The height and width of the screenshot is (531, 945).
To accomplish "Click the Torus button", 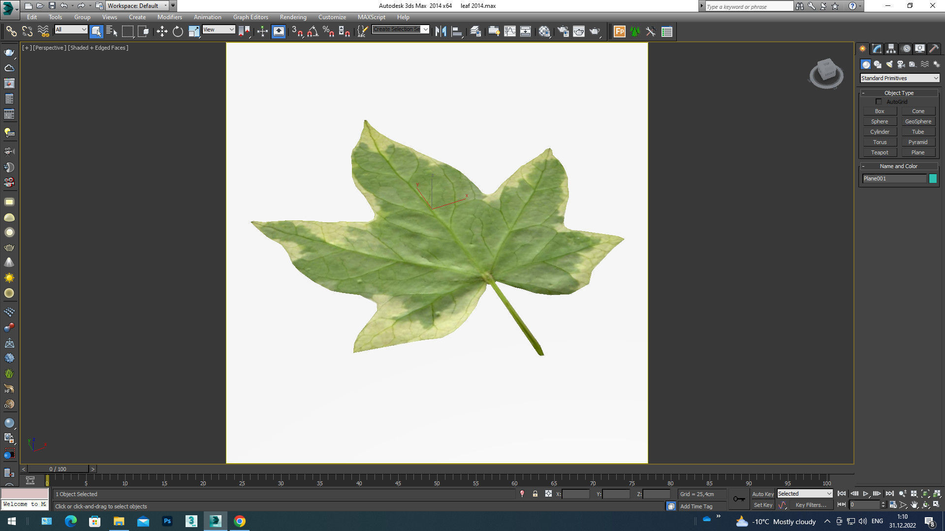I will 880,142.
